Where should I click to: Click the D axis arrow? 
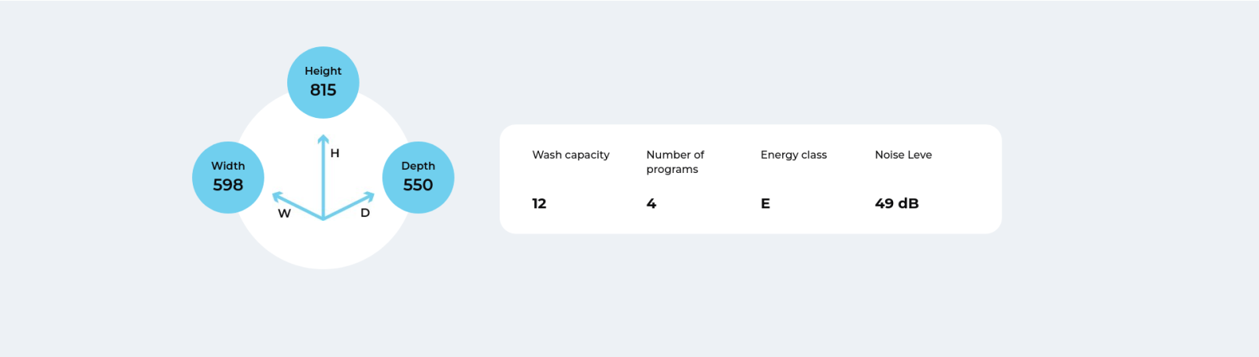click(x=349, y=205)
